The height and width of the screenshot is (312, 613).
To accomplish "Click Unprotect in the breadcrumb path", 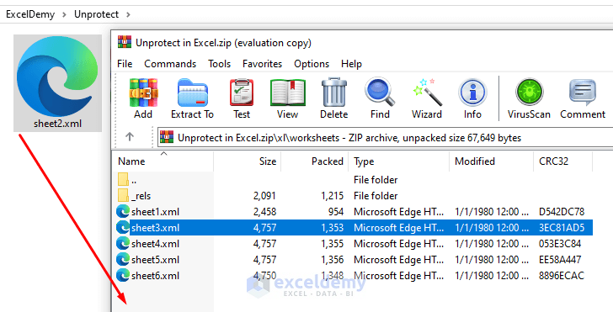I will pos(96,14).
